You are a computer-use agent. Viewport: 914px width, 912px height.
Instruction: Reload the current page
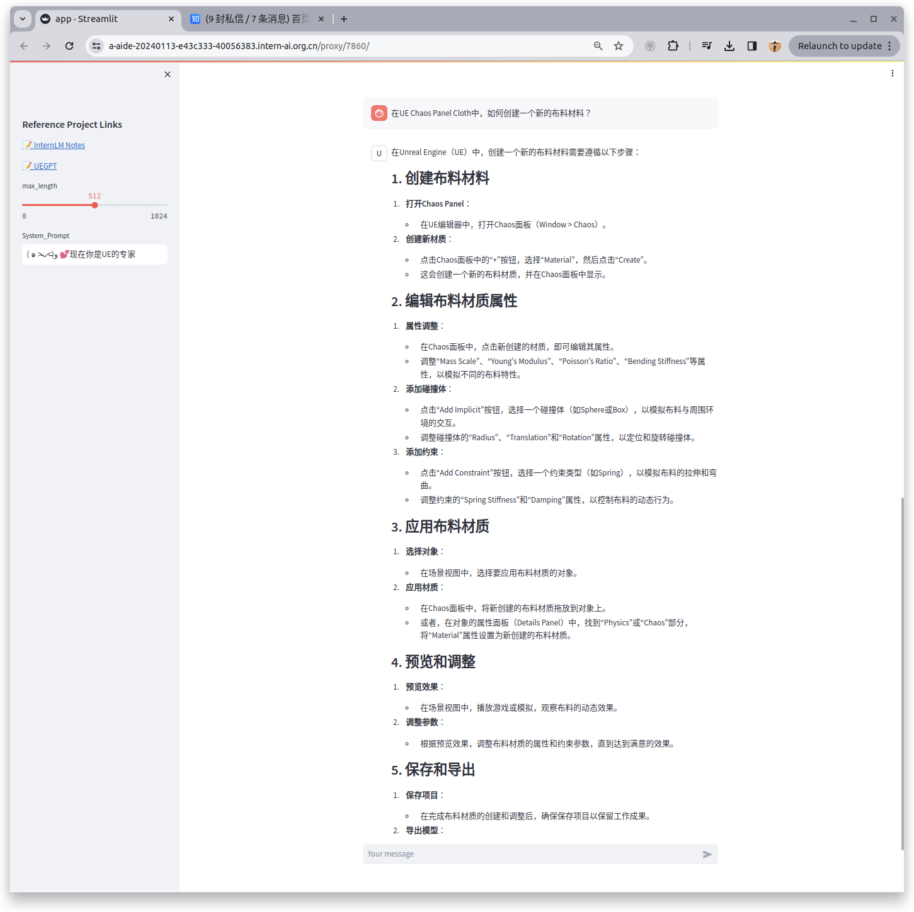(69, 46)
